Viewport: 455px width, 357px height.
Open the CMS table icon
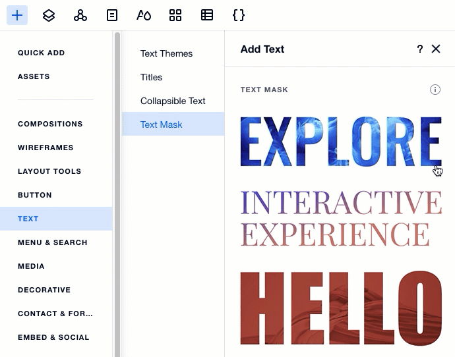(207, 15)
